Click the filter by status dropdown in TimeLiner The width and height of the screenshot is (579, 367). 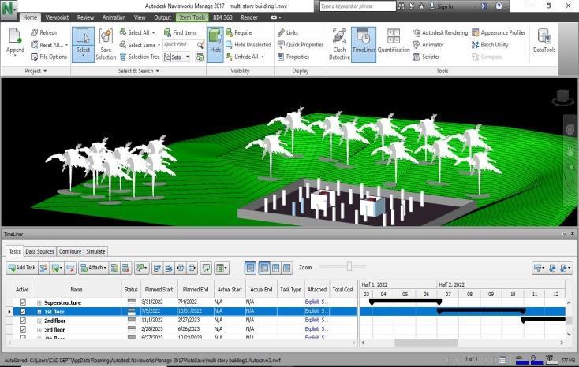(539, 268)
